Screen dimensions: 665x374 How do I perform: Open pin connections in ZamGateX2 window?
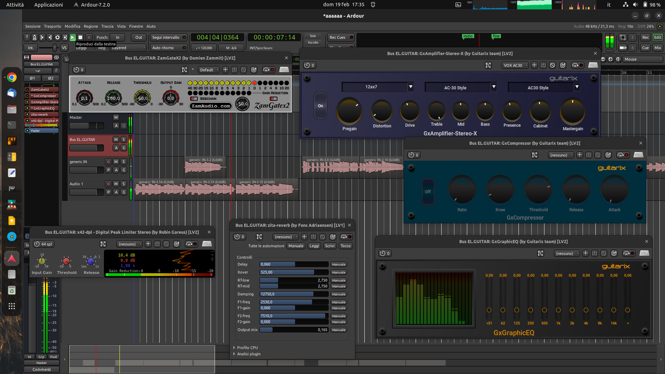click(184, 70)
